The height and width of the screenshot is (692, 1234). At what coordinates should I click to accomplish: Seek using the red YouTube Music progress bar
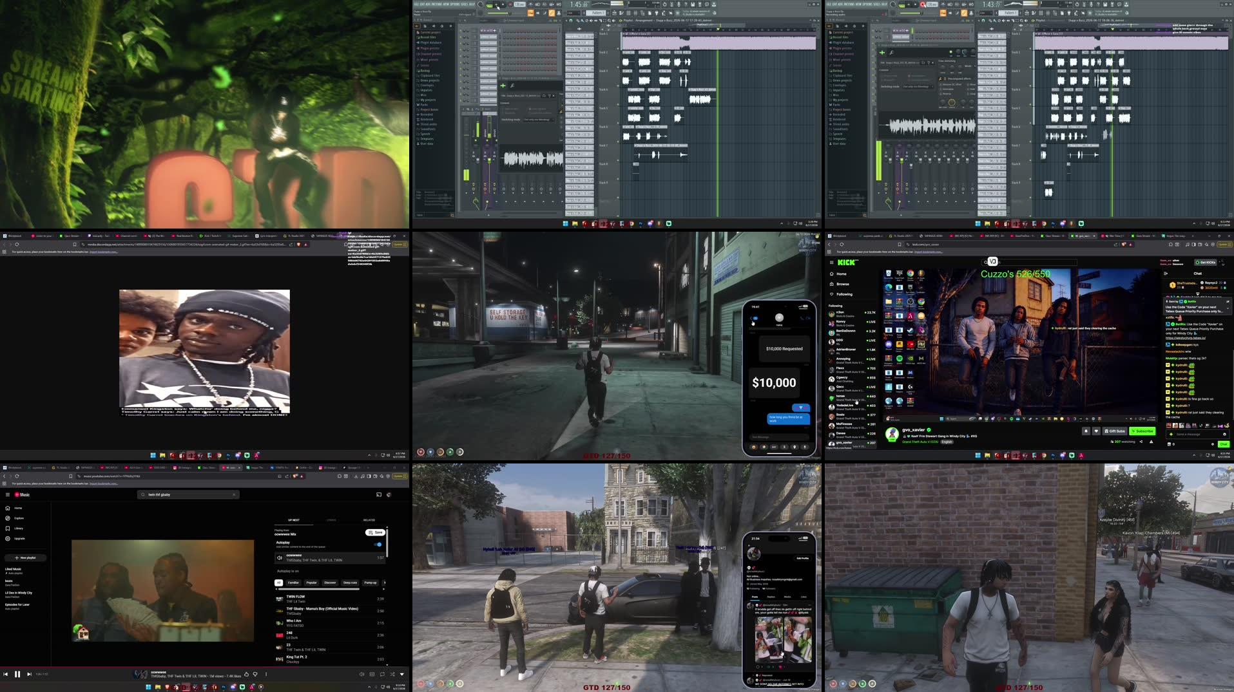click(204, 668)
